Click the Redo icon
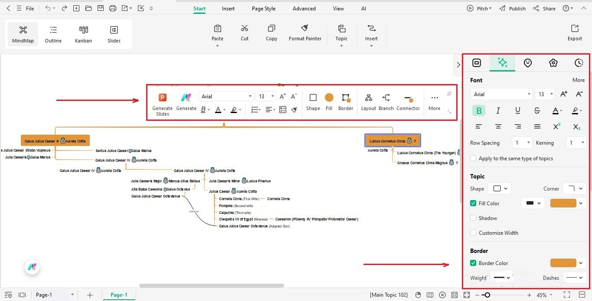Image resolution: width=592 pixels, height=301 pixels. click(x=64, y=8)
